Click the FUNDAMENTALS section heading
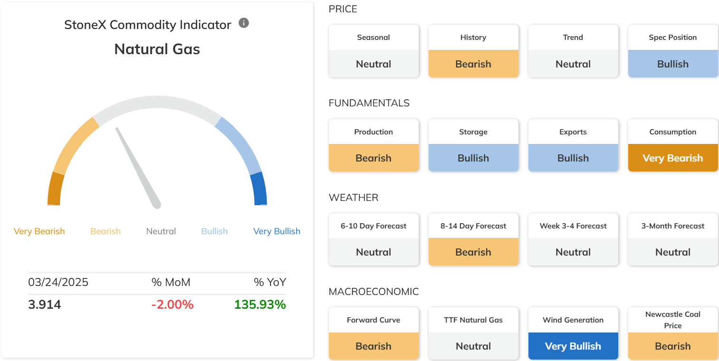The width and height of the screenshot is (719, 361). [369, 103]
